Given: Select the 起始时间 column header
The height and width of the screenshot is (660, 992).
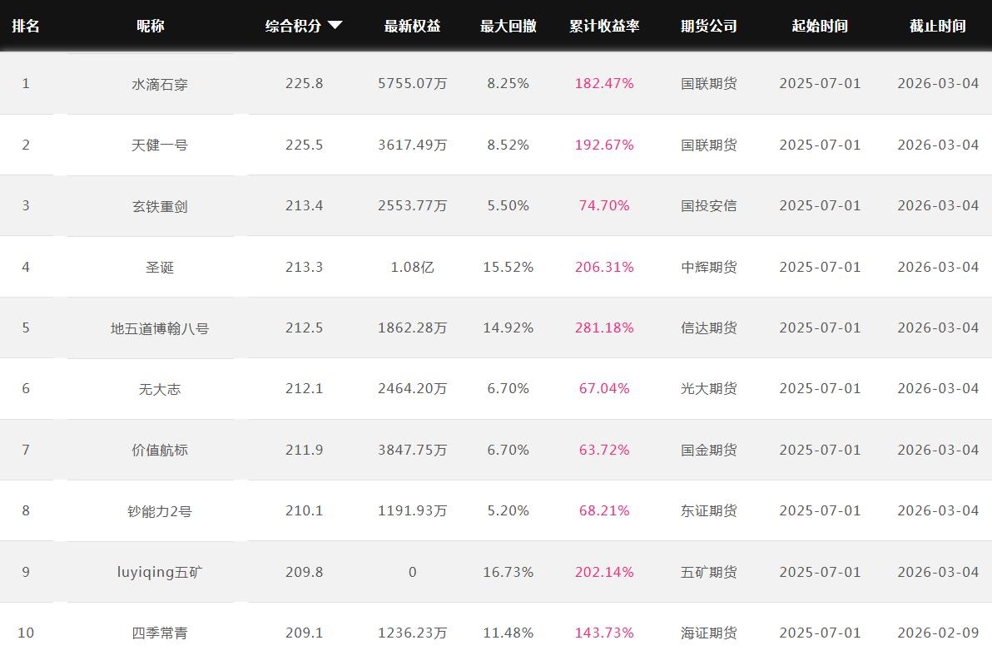Looking at the screenshot, I should 820,26.
